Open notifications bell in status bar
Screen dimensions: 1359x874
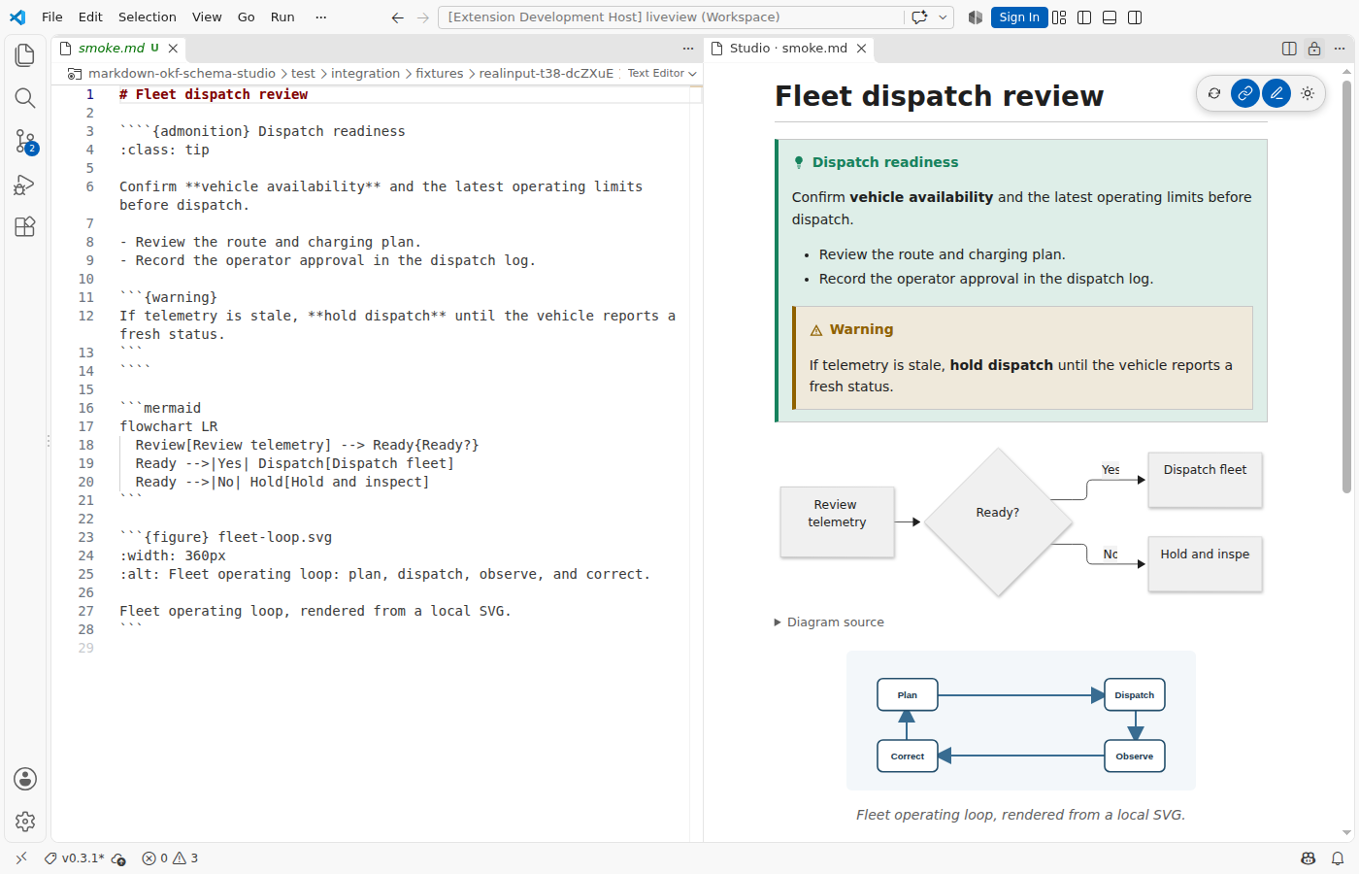pyautogui.click(x=1338, y=858)
